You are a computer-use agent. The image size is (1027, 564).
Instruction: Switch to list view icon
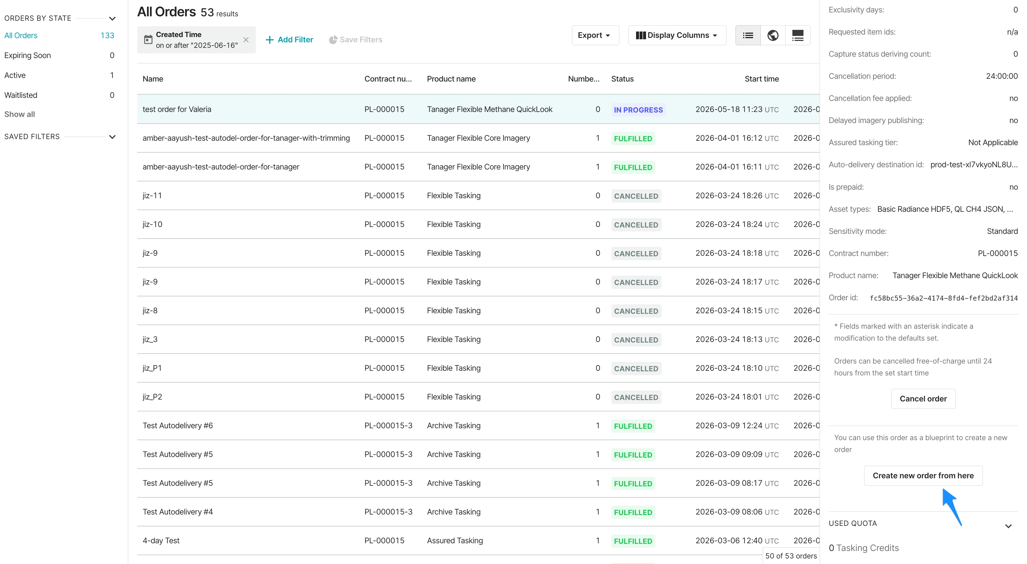[748, 35]
